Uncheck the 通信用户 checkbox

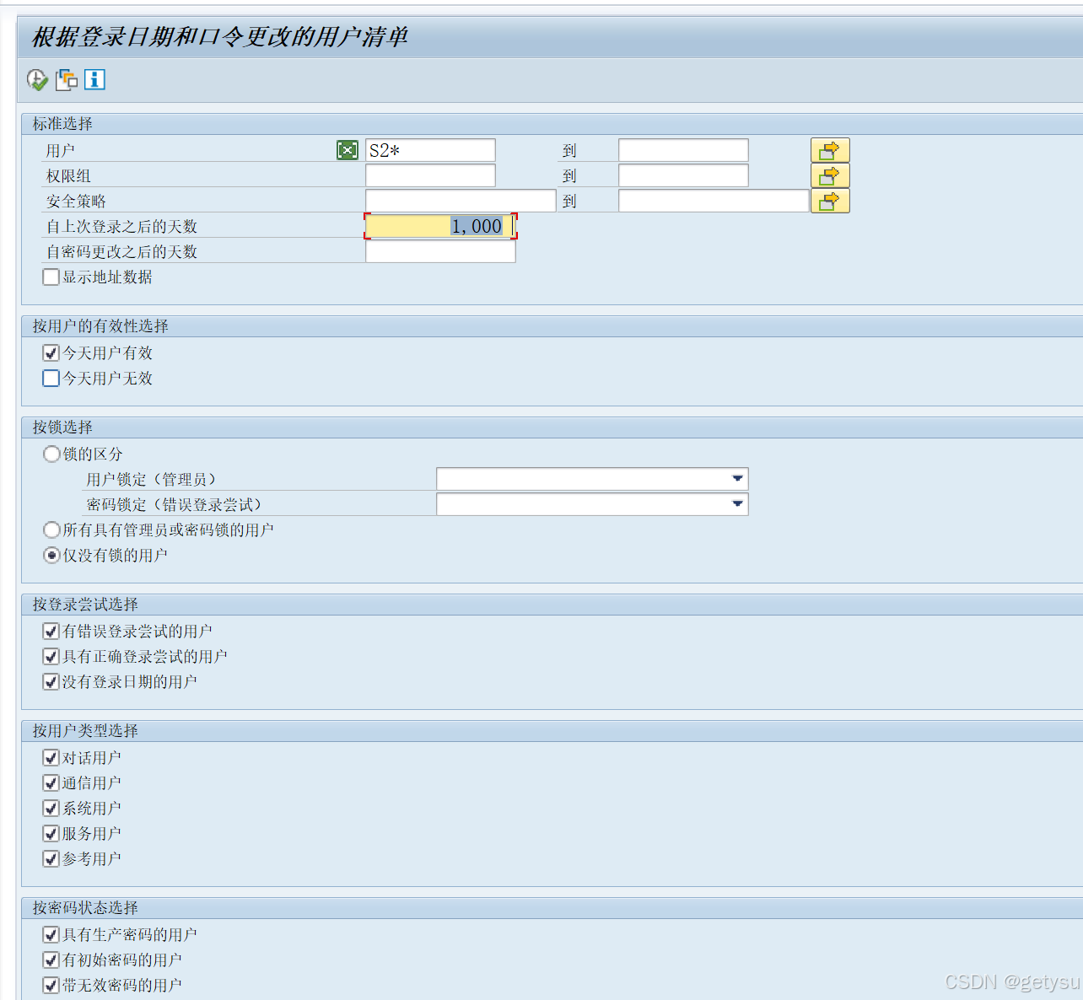(x=51, y=782)
